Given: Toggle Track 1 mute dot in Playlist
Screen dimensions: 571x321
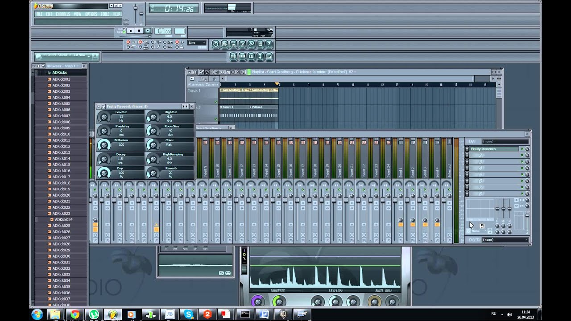Looking at the screenshot, I should [x=216, y=102].
